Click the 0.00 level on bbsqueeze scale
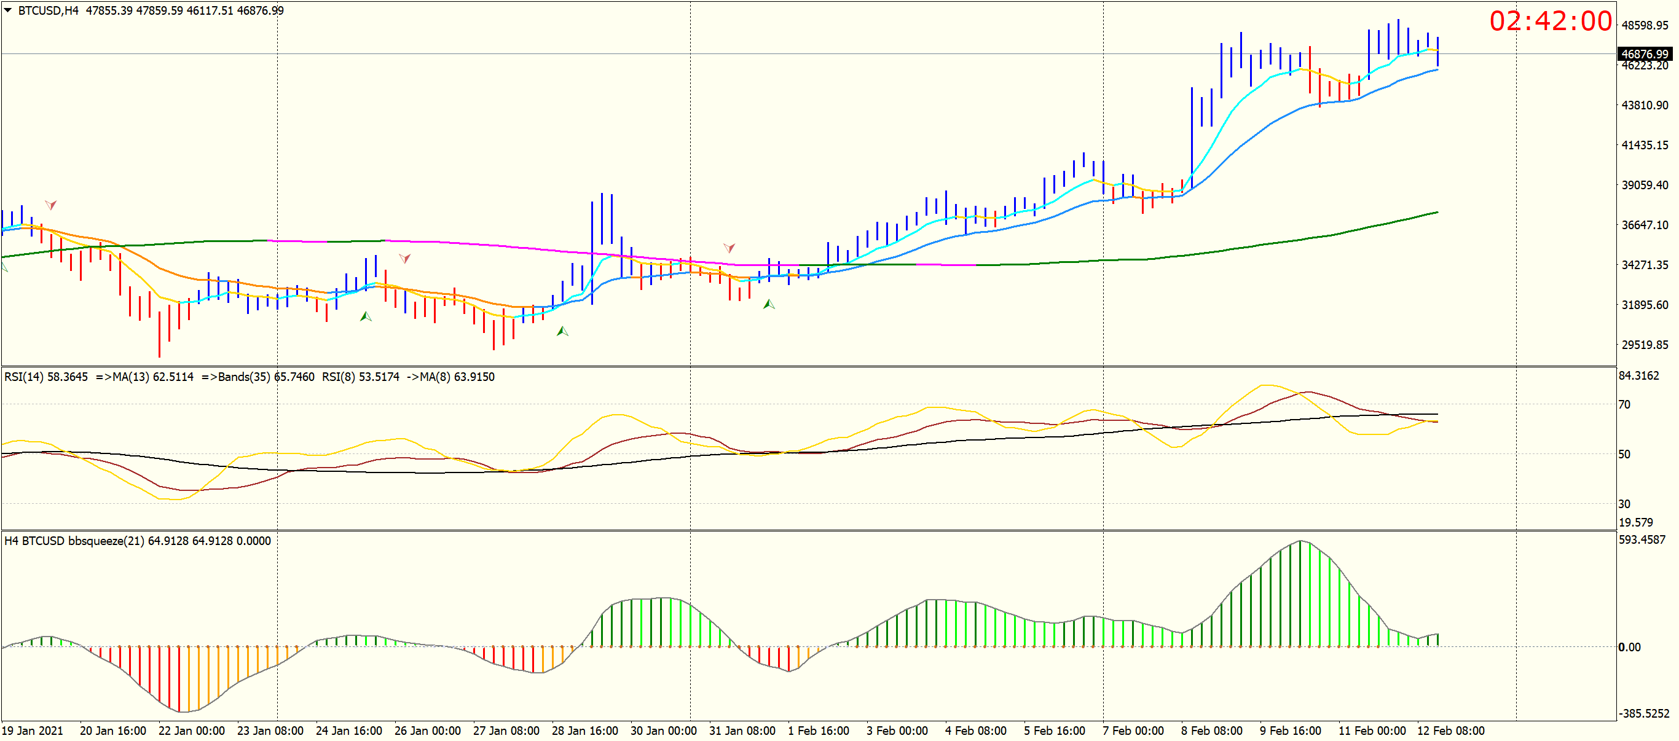Image resolution: width=1679 pixels, height=741 pixels. point(1629,647)
